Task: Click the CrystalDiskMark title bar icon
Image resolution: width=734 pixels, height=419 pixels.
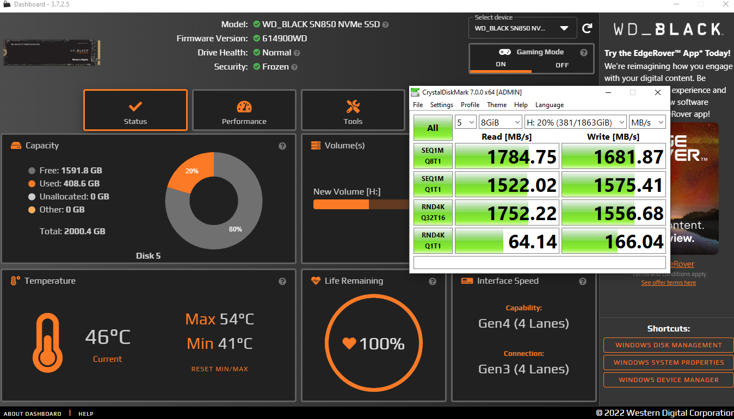Action: pos(416,92)
